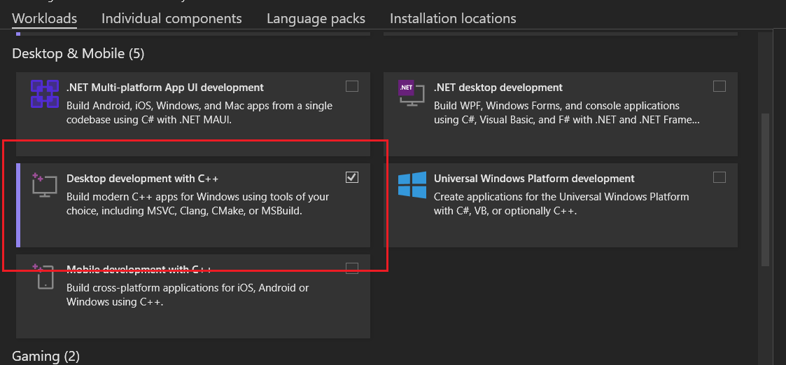Open the Installation locations tab
Screen dimensions: 786x365
point(453,19)
